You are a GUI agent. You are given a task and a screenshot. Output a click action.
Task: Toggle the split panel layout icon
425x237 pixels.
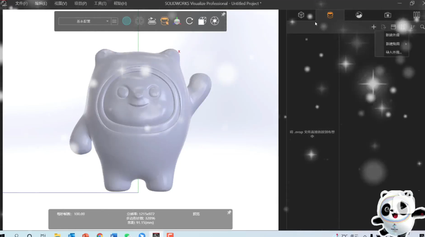coord(393,27)
